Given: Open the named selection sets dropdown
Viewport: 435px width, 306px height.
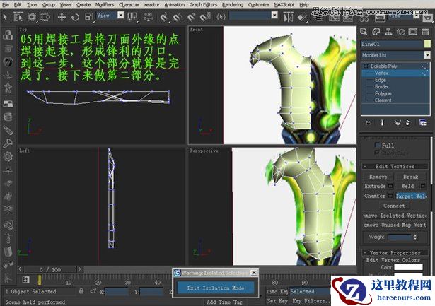Looking at the screenshot, I should tap(274, 15).
